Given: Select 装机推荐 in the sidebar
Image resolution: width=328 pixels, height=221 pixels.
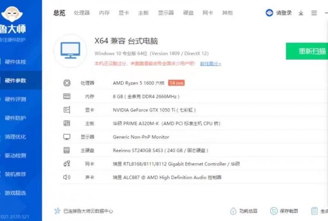Looking at the screenshot, I should click(x=16, y=174).
